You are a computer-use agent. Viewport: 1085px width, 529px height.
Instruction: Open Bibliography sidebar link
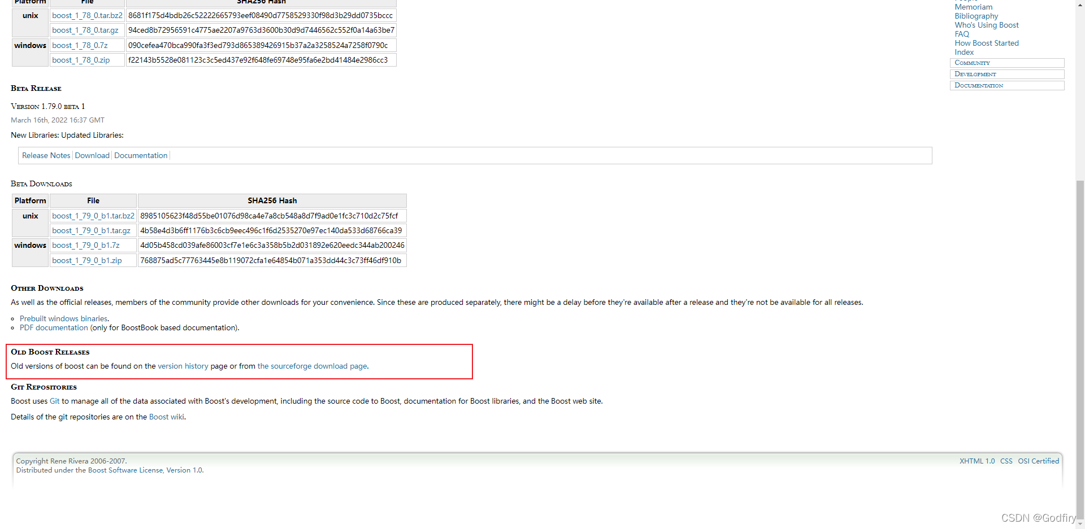(976, 16)
